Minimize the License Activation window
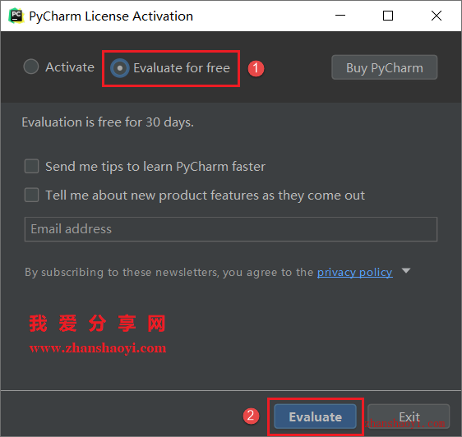The width and height of the screenshot is (462, 437). coord(340,16)
